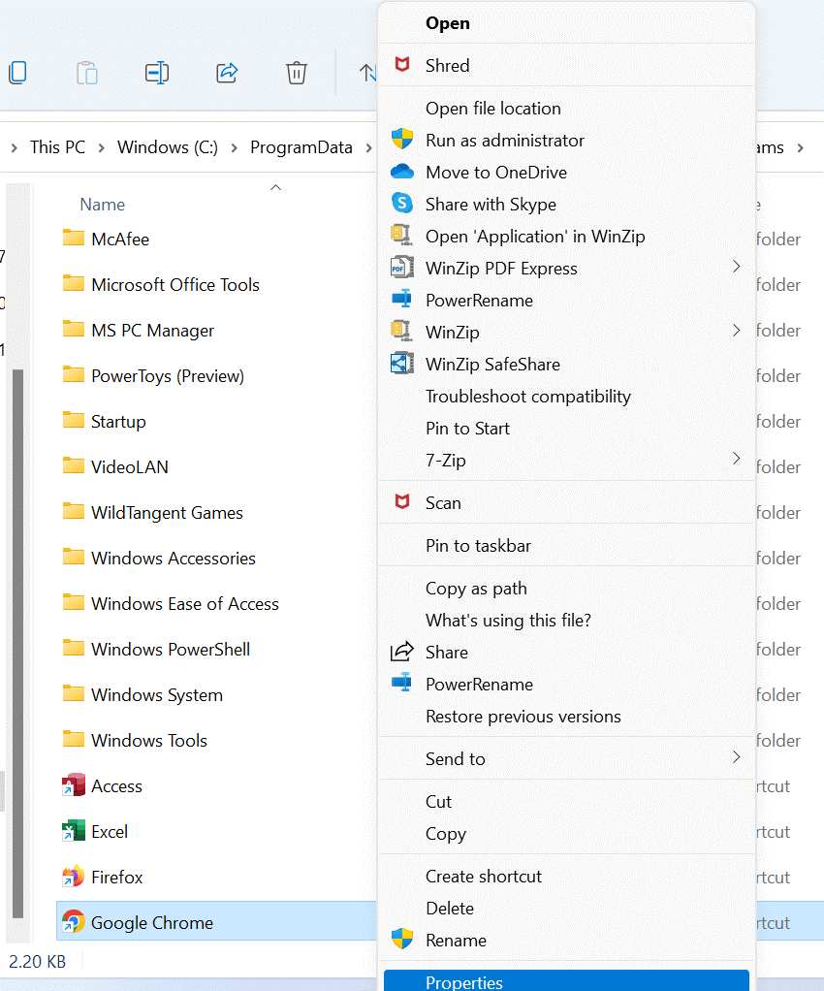Select Windows System folder name
This screenshot has height=991, width=824.
click(x=157, y=694)
